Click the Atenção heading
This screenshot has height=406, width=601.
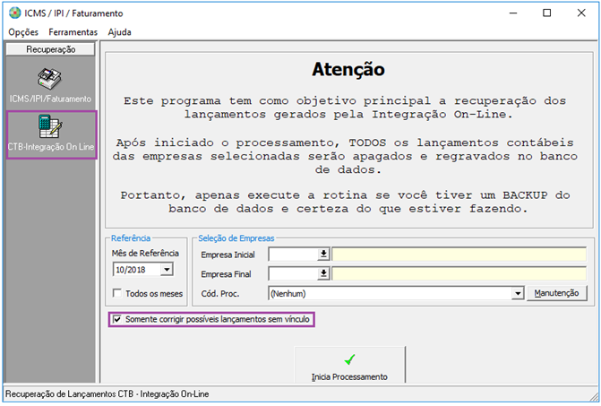[x=348, y=69]
